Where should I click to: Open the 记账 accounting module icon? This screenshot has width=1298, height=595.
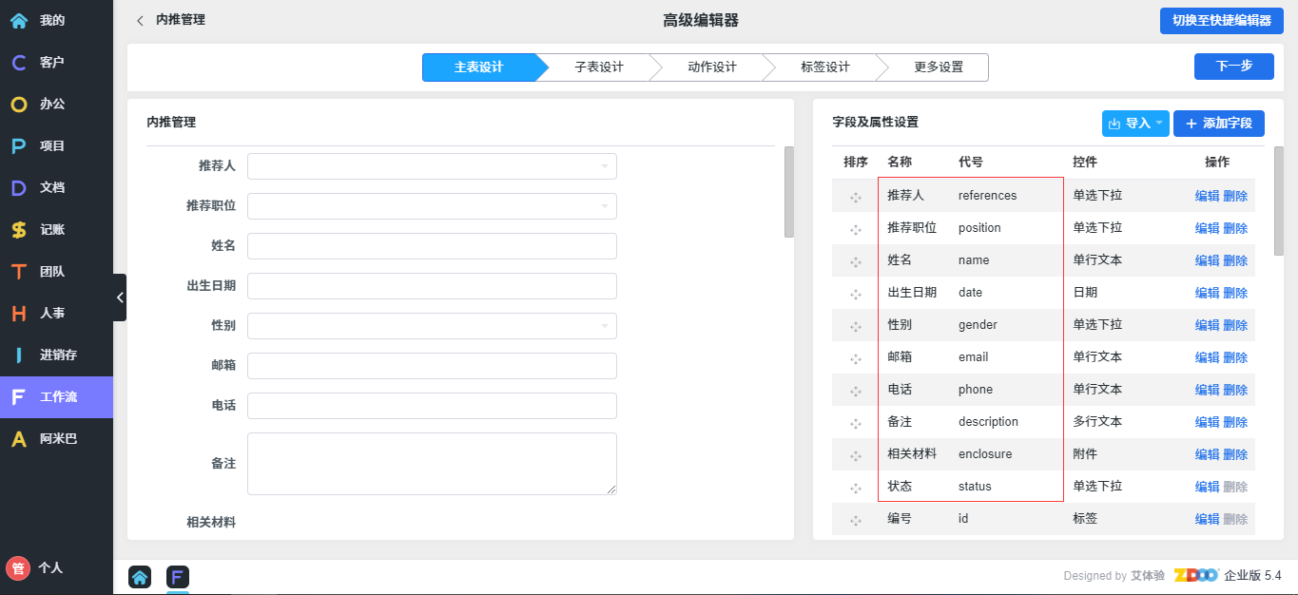(x=19, y=230)
